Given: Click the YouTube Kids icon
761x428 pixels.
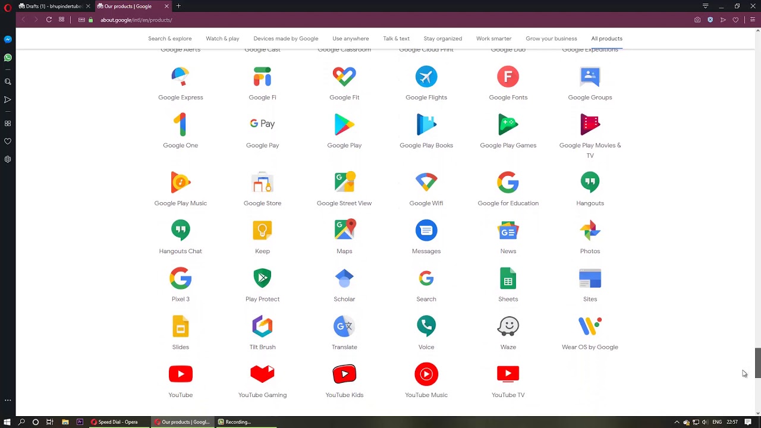Looking at the screenshot, I should [x=344, y=374].
